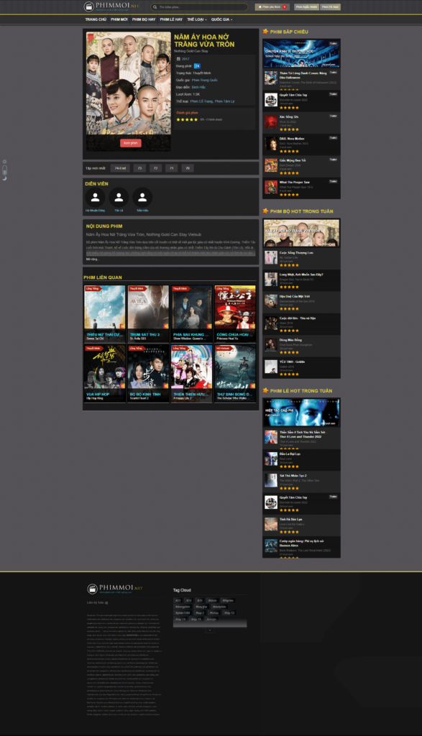The image size is (422, 736).
Task: Open episode 74-End button
Action: coord(120,168)
